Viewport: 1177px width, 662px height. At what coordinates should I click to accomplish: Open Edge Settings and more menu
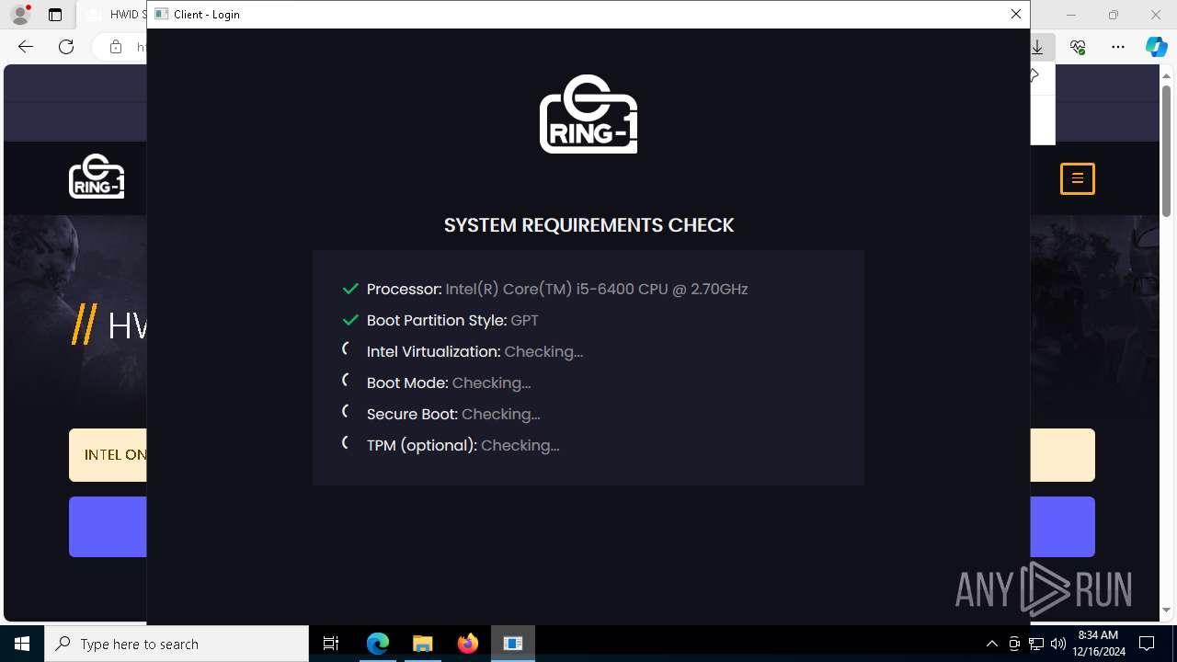(x=1118, y=47)
